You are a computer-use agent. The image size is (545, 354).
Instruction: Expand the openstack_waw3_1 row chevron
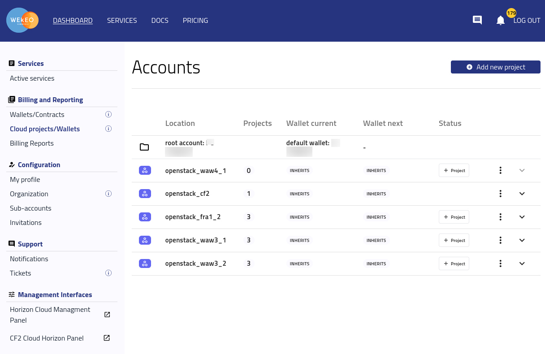point(522,240)
